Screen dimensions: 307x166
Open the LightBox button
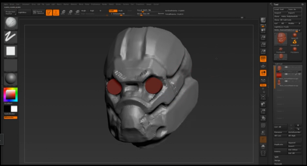click(24, 12)
